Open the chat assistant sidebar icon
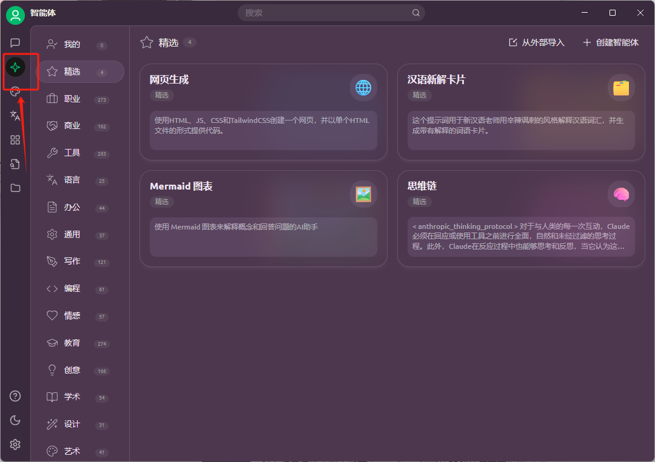The width and height of the screenshot is (655, 462). (15, 43)
